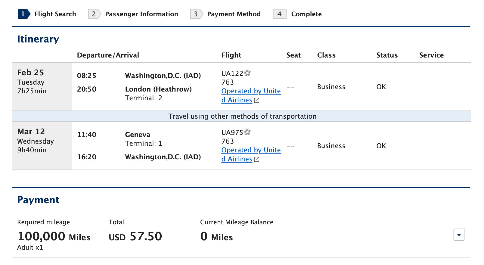Screen dimensions: 484x265
Task: Click Travel using other methods of transportation row
Action: [x=242, y=116]
